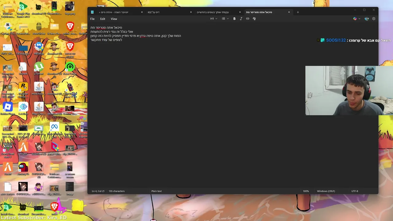Viewport: 393px width, 221px height.
Task: Select the Grand Theft Auto V shortcut
Action: point(8,150)
